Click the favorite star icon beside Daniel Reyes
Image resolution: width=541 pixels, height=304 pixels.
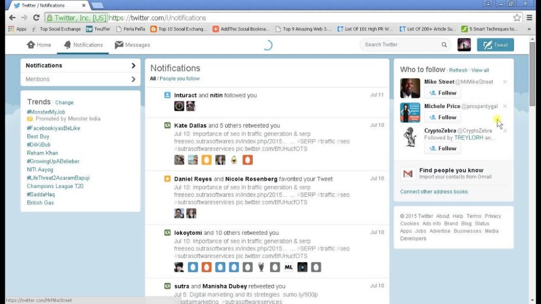tap(167, 179)
